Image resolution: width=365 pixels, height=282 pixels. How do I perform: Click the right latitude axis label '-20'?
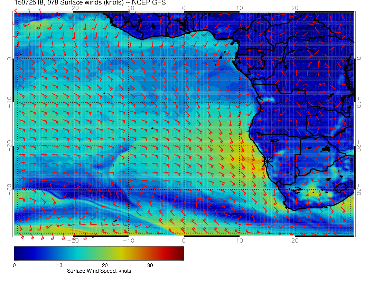click(359, 146)
